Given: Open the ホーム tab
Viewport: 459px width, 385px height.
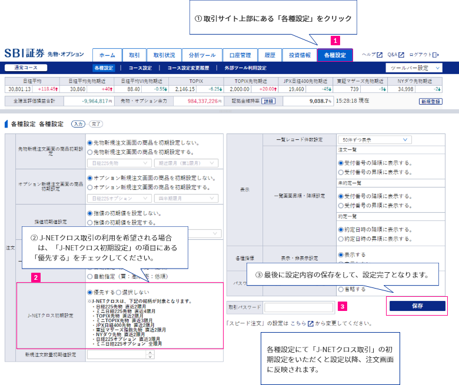Looking at the screenshot, I should tap(107, 55).
